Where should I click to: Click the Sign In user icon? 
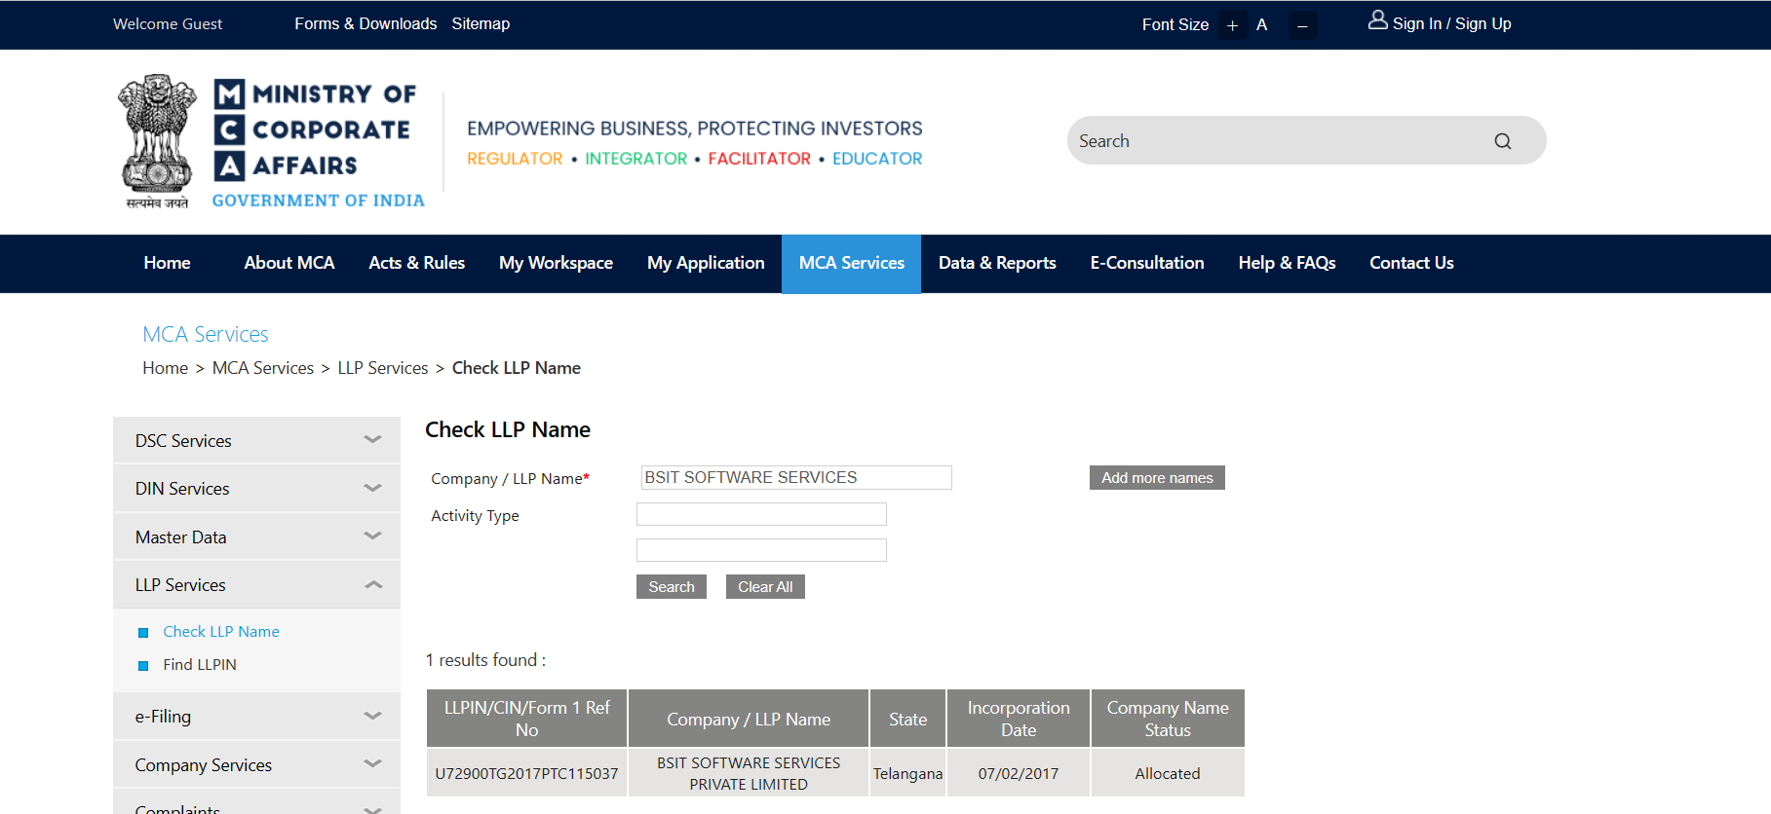click(x=1377, y=20)
